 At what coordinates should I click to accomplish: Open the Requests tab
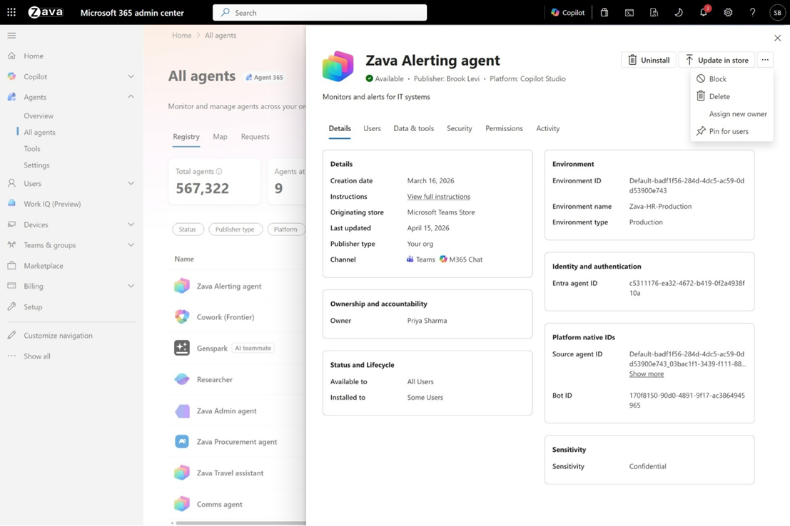tap(255, 136)
